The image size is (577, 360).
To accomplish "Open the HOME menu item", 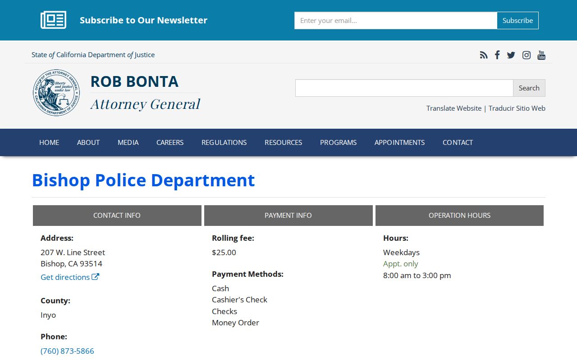I will click(49, 142).
